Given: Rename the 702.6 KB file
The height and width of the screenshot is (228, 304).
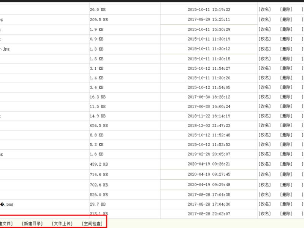Looking at the screenshot, I should tap(264, 185).
